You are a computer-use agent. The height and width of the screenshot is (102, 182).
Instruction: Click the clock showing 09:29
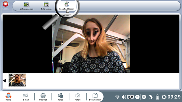click(x=174, y=97)
